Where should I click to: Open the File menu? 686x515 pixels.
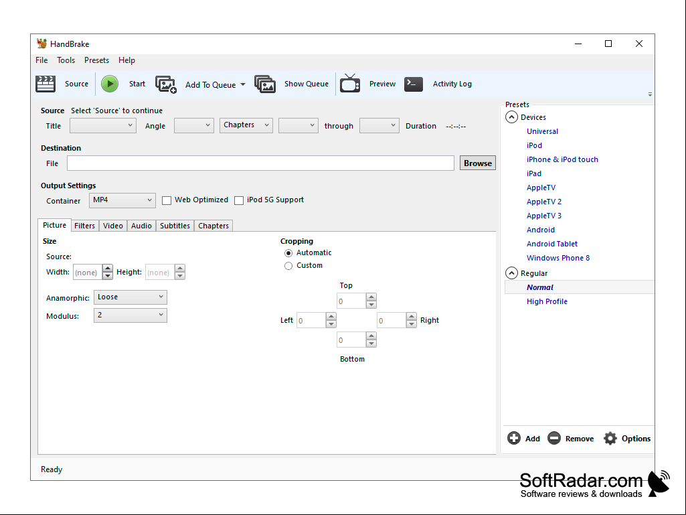click(41, 60)
